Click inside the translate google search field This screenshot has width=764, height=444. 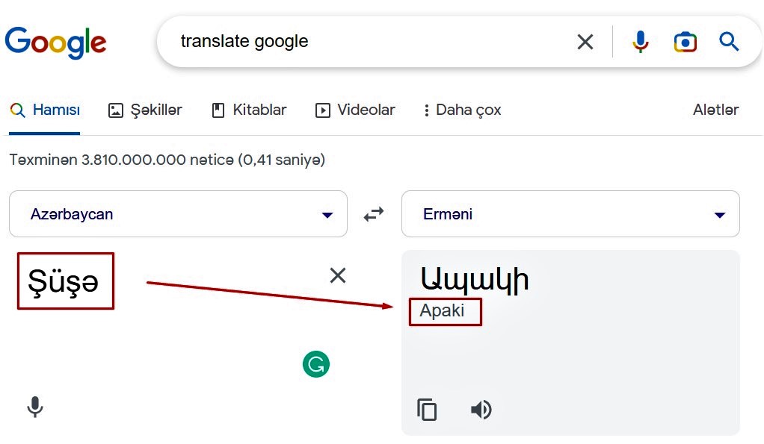pos(370,41)
